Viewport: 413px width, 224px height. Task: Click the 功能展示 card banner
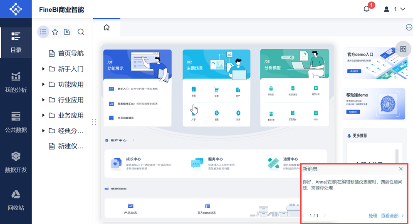point(138,64)
